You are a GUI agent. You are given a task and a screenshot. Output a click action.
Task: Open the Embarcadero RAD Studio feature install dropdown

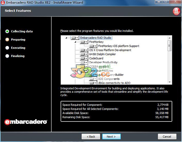[x=75, y=38]
